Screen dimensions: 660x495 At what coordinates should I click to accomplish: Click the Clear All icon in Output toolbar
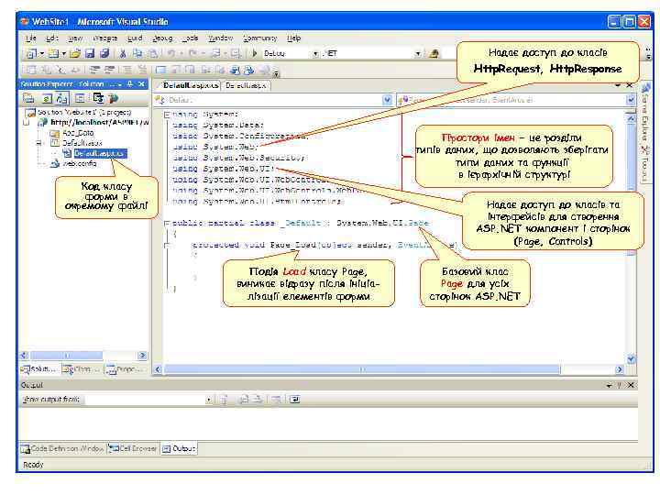click(x=276, y=400)
